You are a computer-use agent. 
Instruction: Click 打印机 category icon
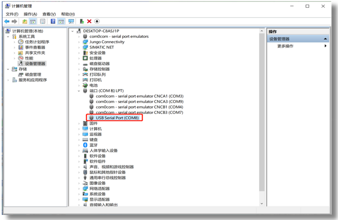[x=86, y=80]
